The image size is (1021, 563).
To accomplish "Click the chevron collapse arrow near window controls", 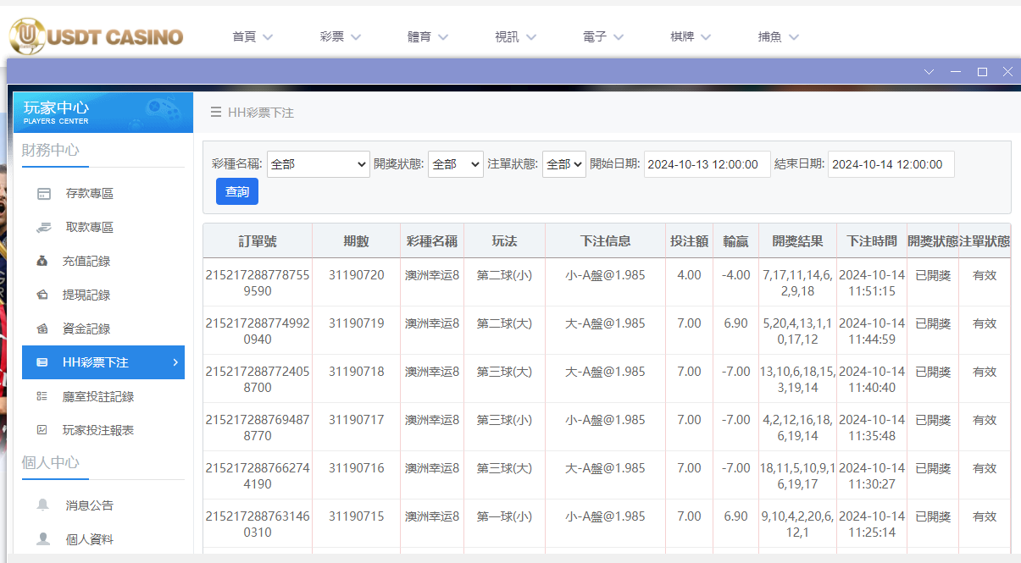I will 930,72.
